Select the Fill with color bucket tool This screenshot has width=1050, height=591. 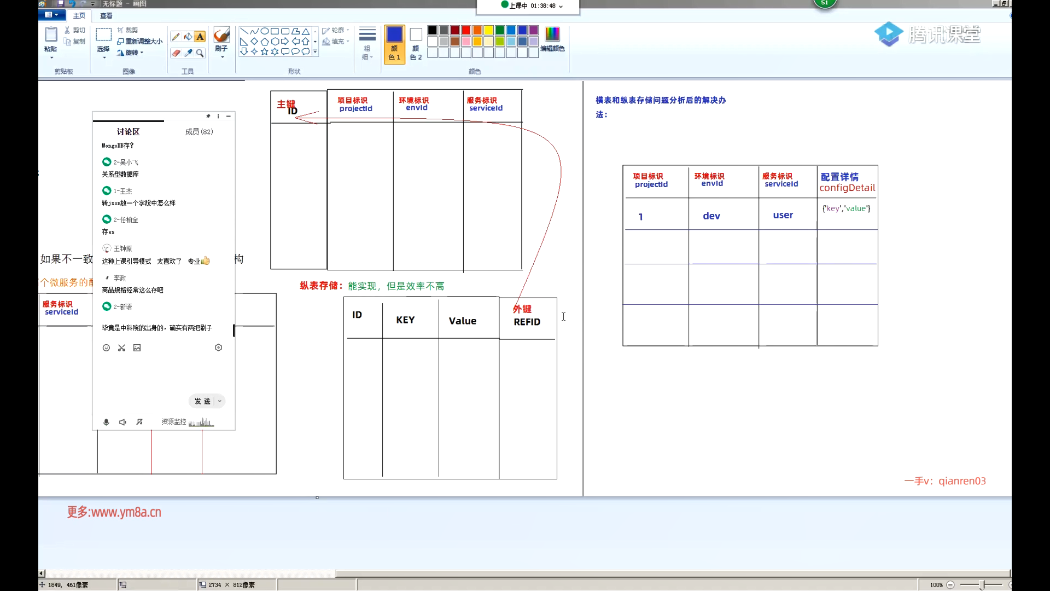point(188,37)
